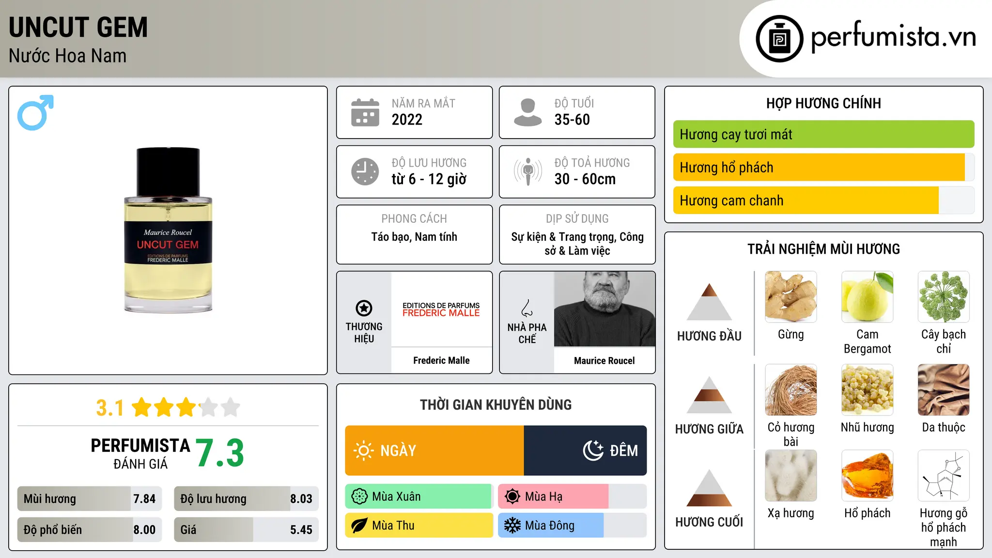This screenshot has width=992, height=558.
Task: Click the Độ lưu hương 8.03 score bar
Action: (247, 498)
